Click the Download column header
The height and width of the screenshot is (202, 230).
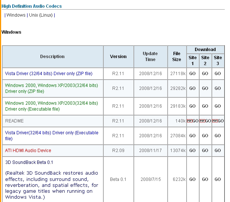point(205,50)
